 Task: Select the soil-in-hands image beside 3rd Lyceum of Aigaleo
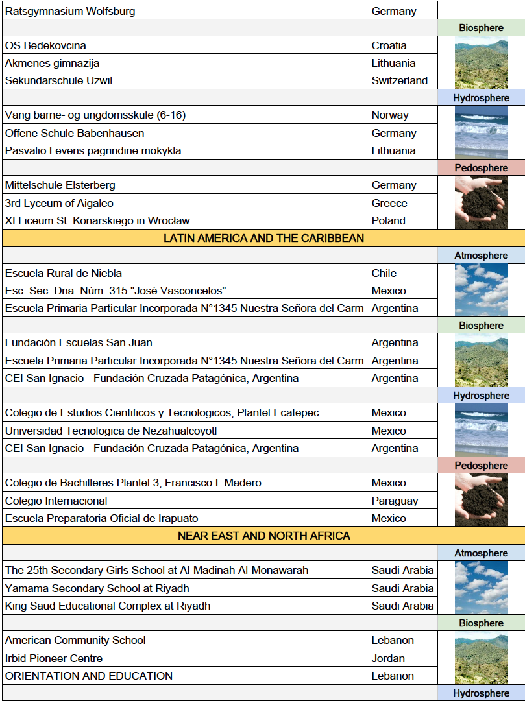481,202
